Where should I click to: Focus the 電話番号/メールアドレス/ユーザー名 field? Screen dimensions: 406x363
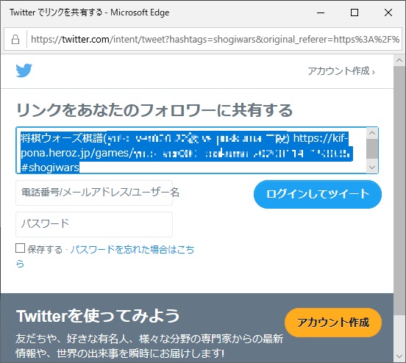pos(94,193)
